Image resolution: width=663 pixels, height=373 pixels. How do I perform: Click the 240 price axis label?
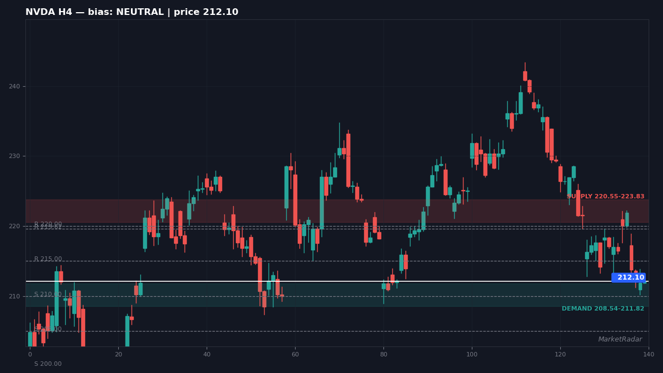[x=14, y=86]
